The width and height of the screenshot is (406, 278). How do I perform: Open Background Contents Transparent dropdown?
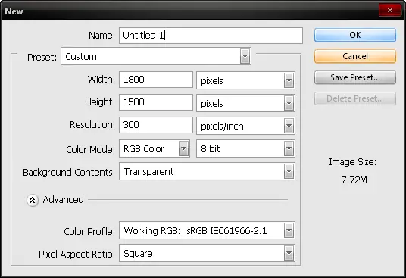207,171
